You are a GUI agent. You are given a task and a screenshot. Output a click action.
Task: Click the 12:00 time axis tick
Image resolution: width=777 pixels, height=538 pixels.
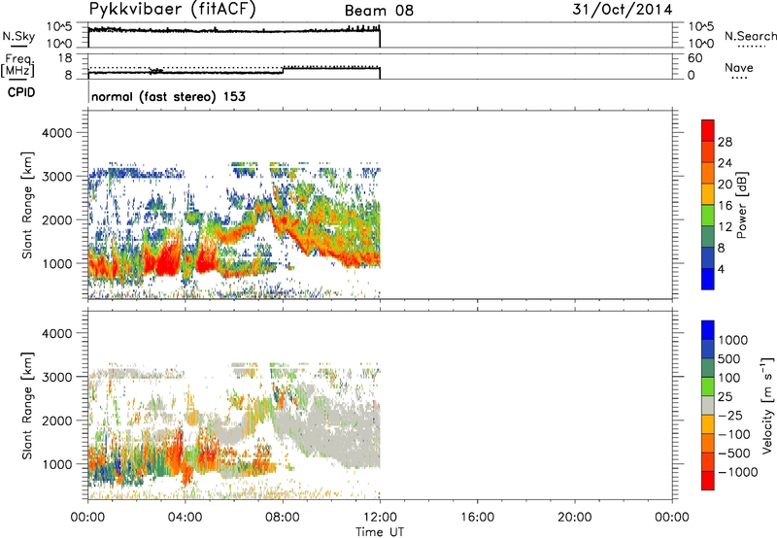[x=380, y=518]
